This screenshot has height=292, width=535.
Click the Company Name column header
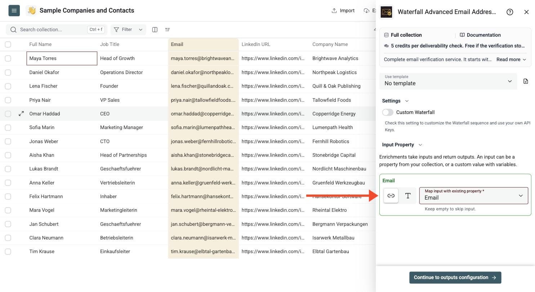(343, 45)
